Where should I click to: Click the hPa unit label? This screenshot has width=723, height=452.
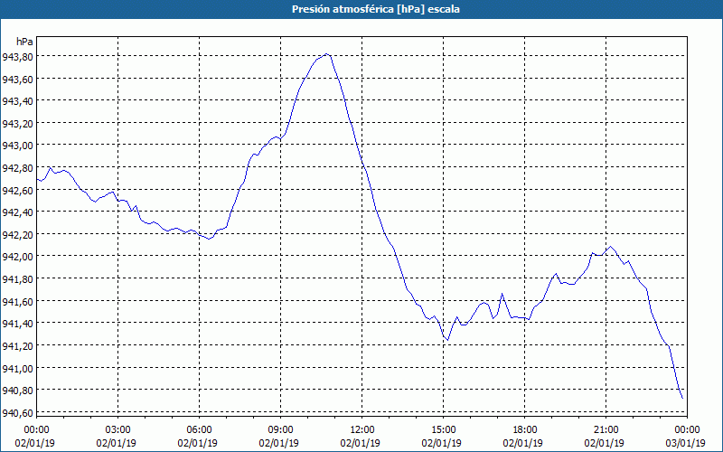click(24, 42)
